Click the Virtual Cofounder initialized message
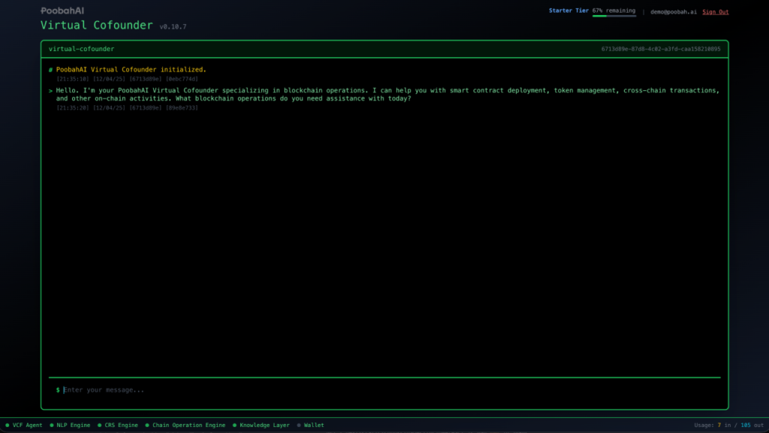Screen dimensions: 769x433 [x=131, y=69]
